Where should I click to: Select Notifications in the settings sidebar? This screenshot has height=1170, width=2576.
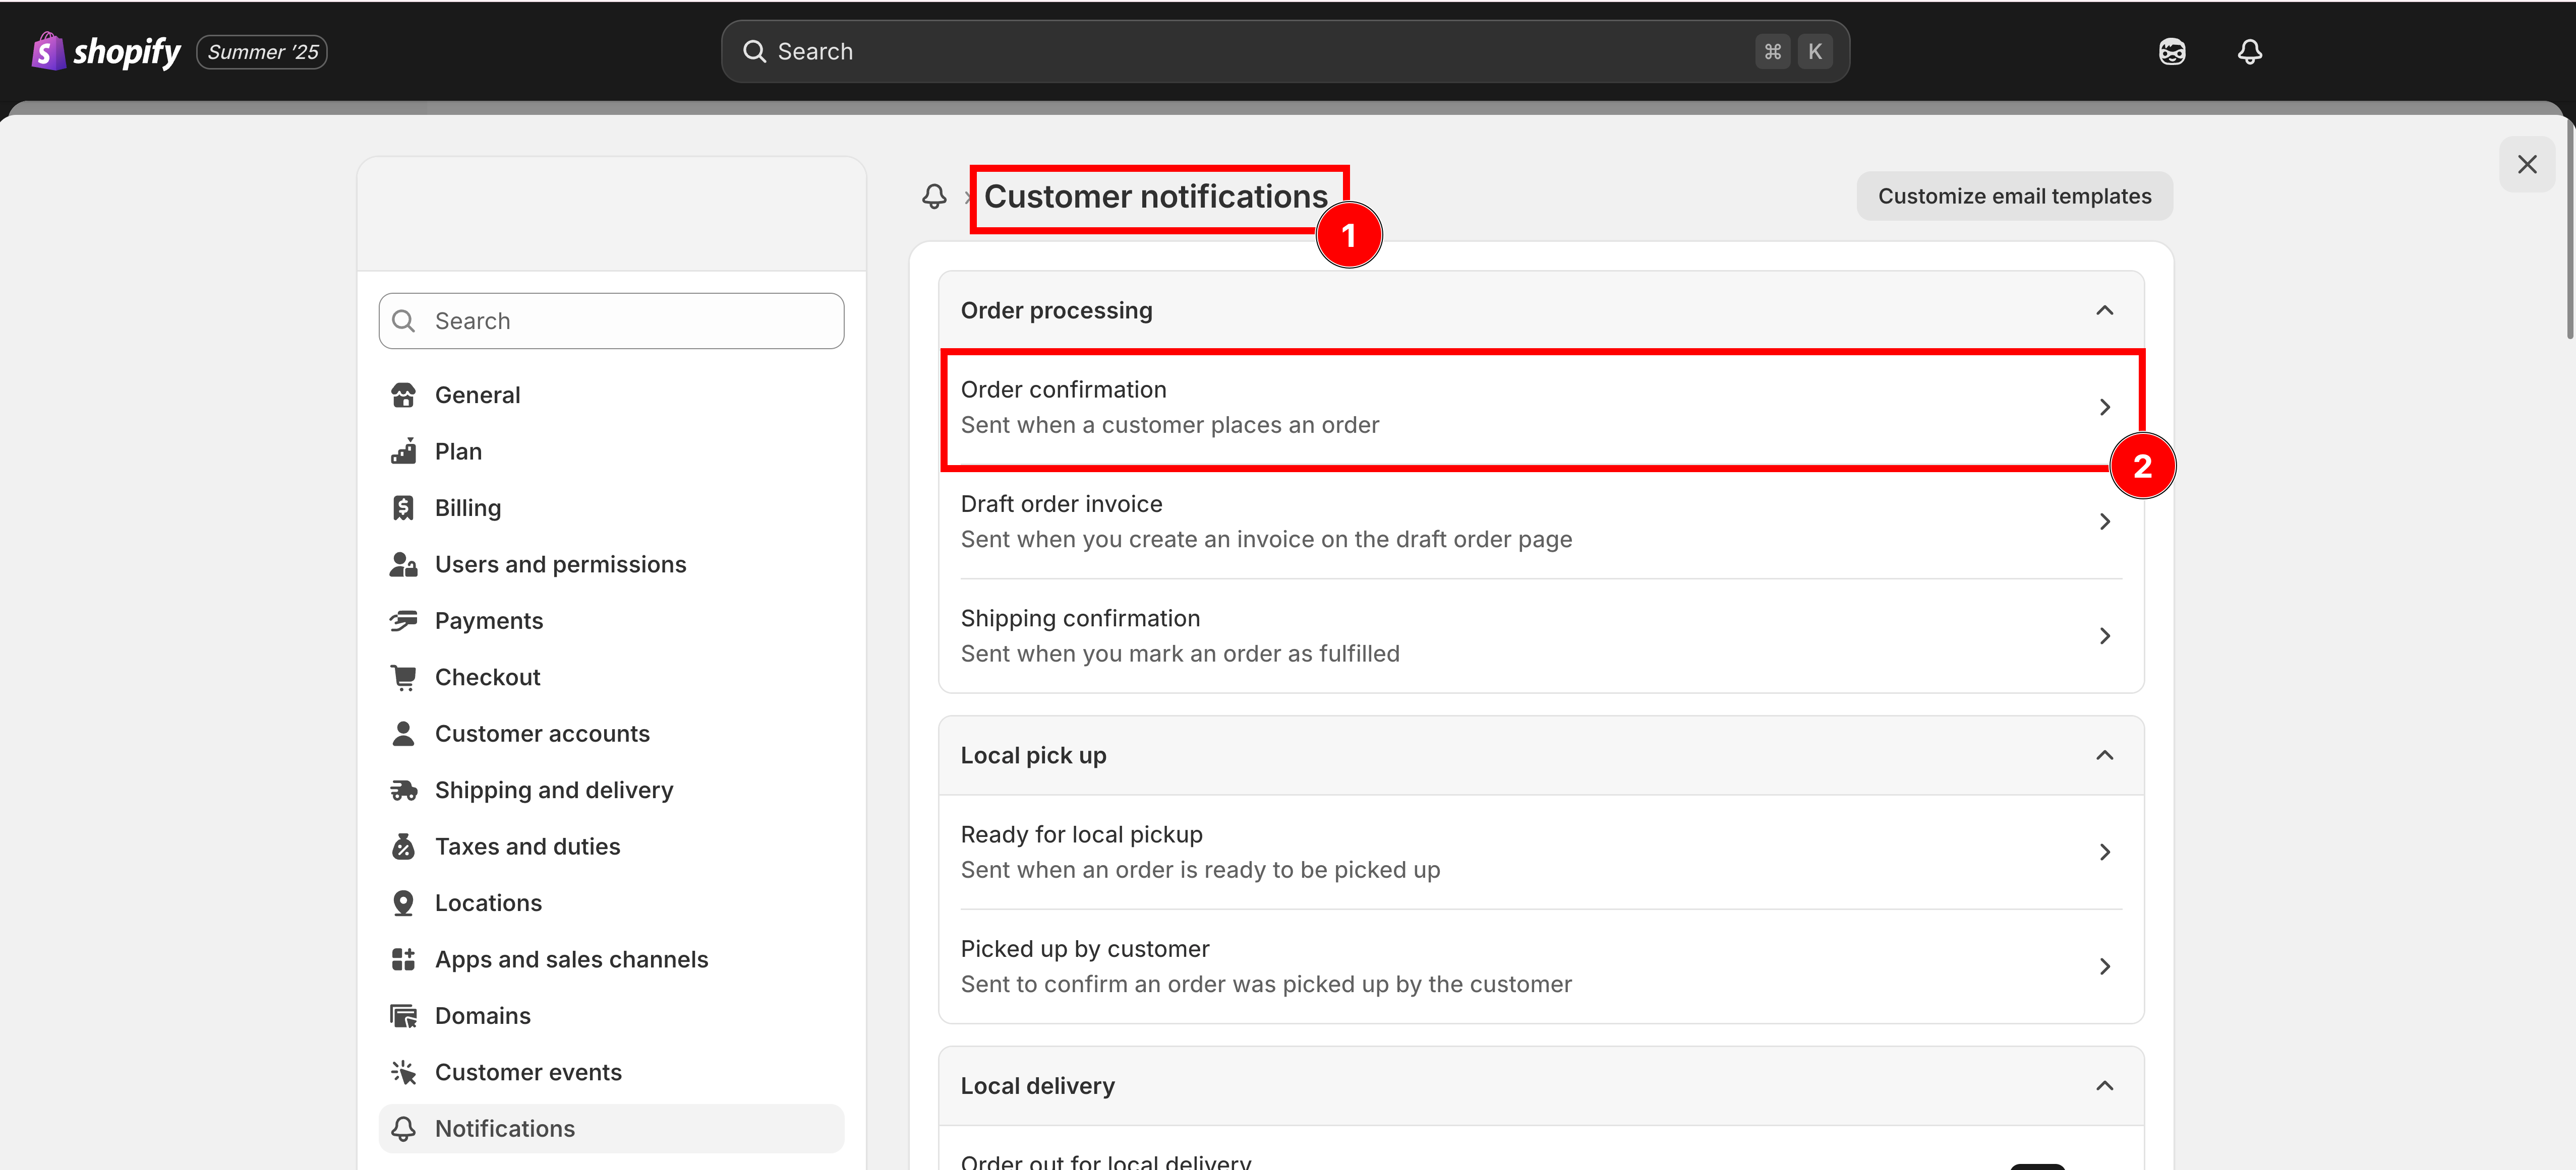click(611, 1129)
